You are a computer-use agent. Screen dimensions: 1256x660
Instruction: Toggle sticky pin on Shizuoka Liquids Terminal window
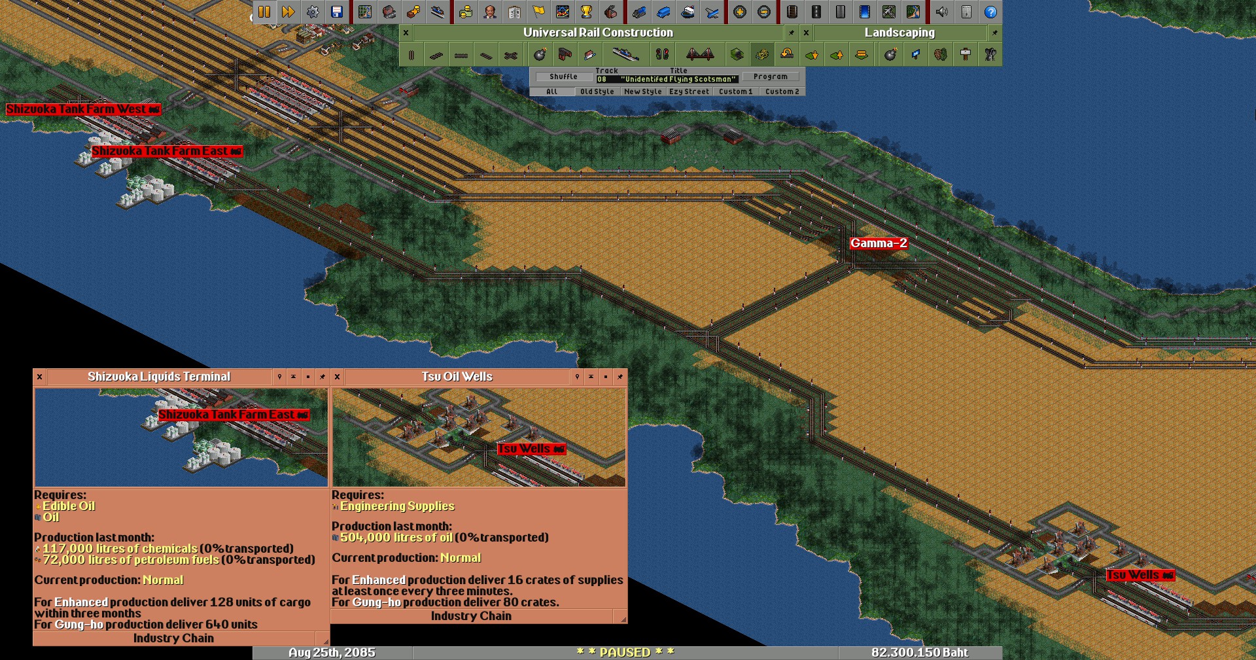point(322,377)
